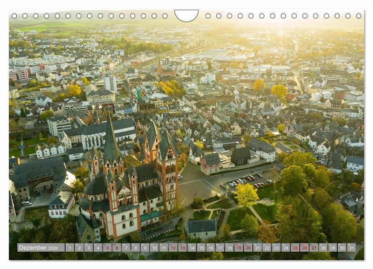The height and width of the screenshot is (269, 373).
Task: Click red day 13 in the calendar row
Action: 182,248
